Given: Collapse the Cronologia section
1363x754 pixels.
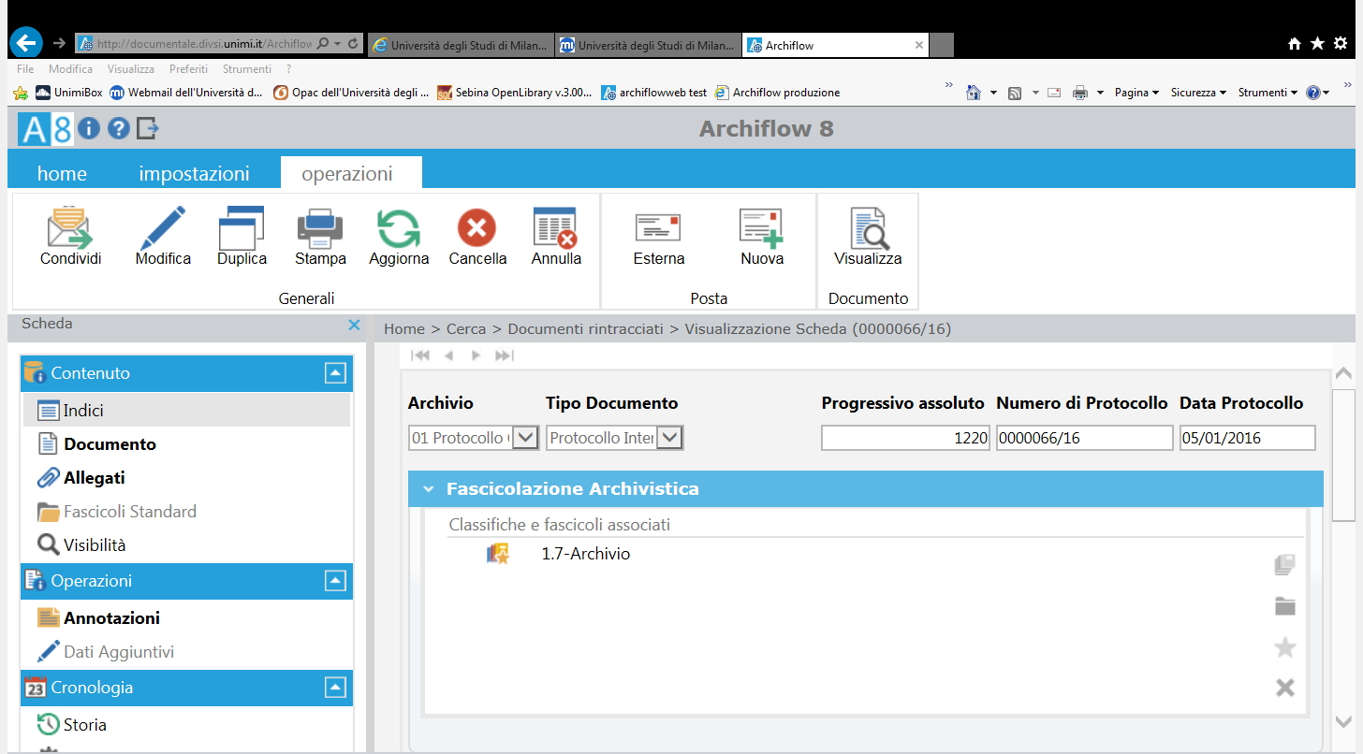Looking at the screenshot, I should point(335,688).
